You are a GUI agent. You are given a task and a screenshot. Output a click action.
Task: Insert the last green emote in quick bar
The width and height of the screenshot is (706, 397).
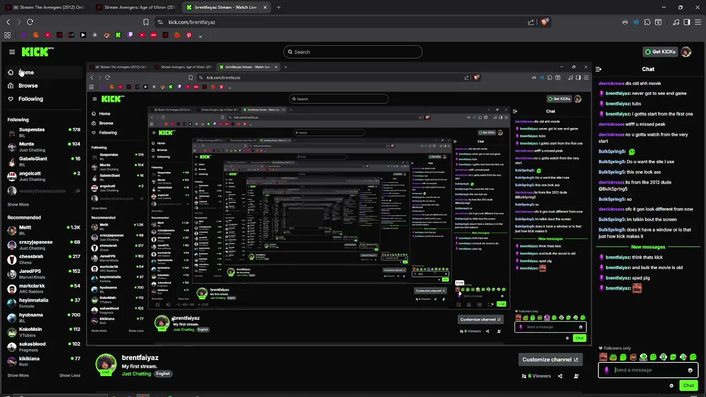[693, 357]
